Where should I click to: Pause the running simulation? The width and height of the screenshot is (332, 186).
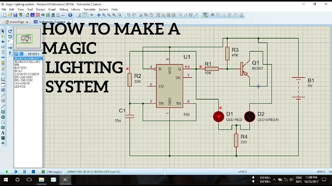click(25, 172)
